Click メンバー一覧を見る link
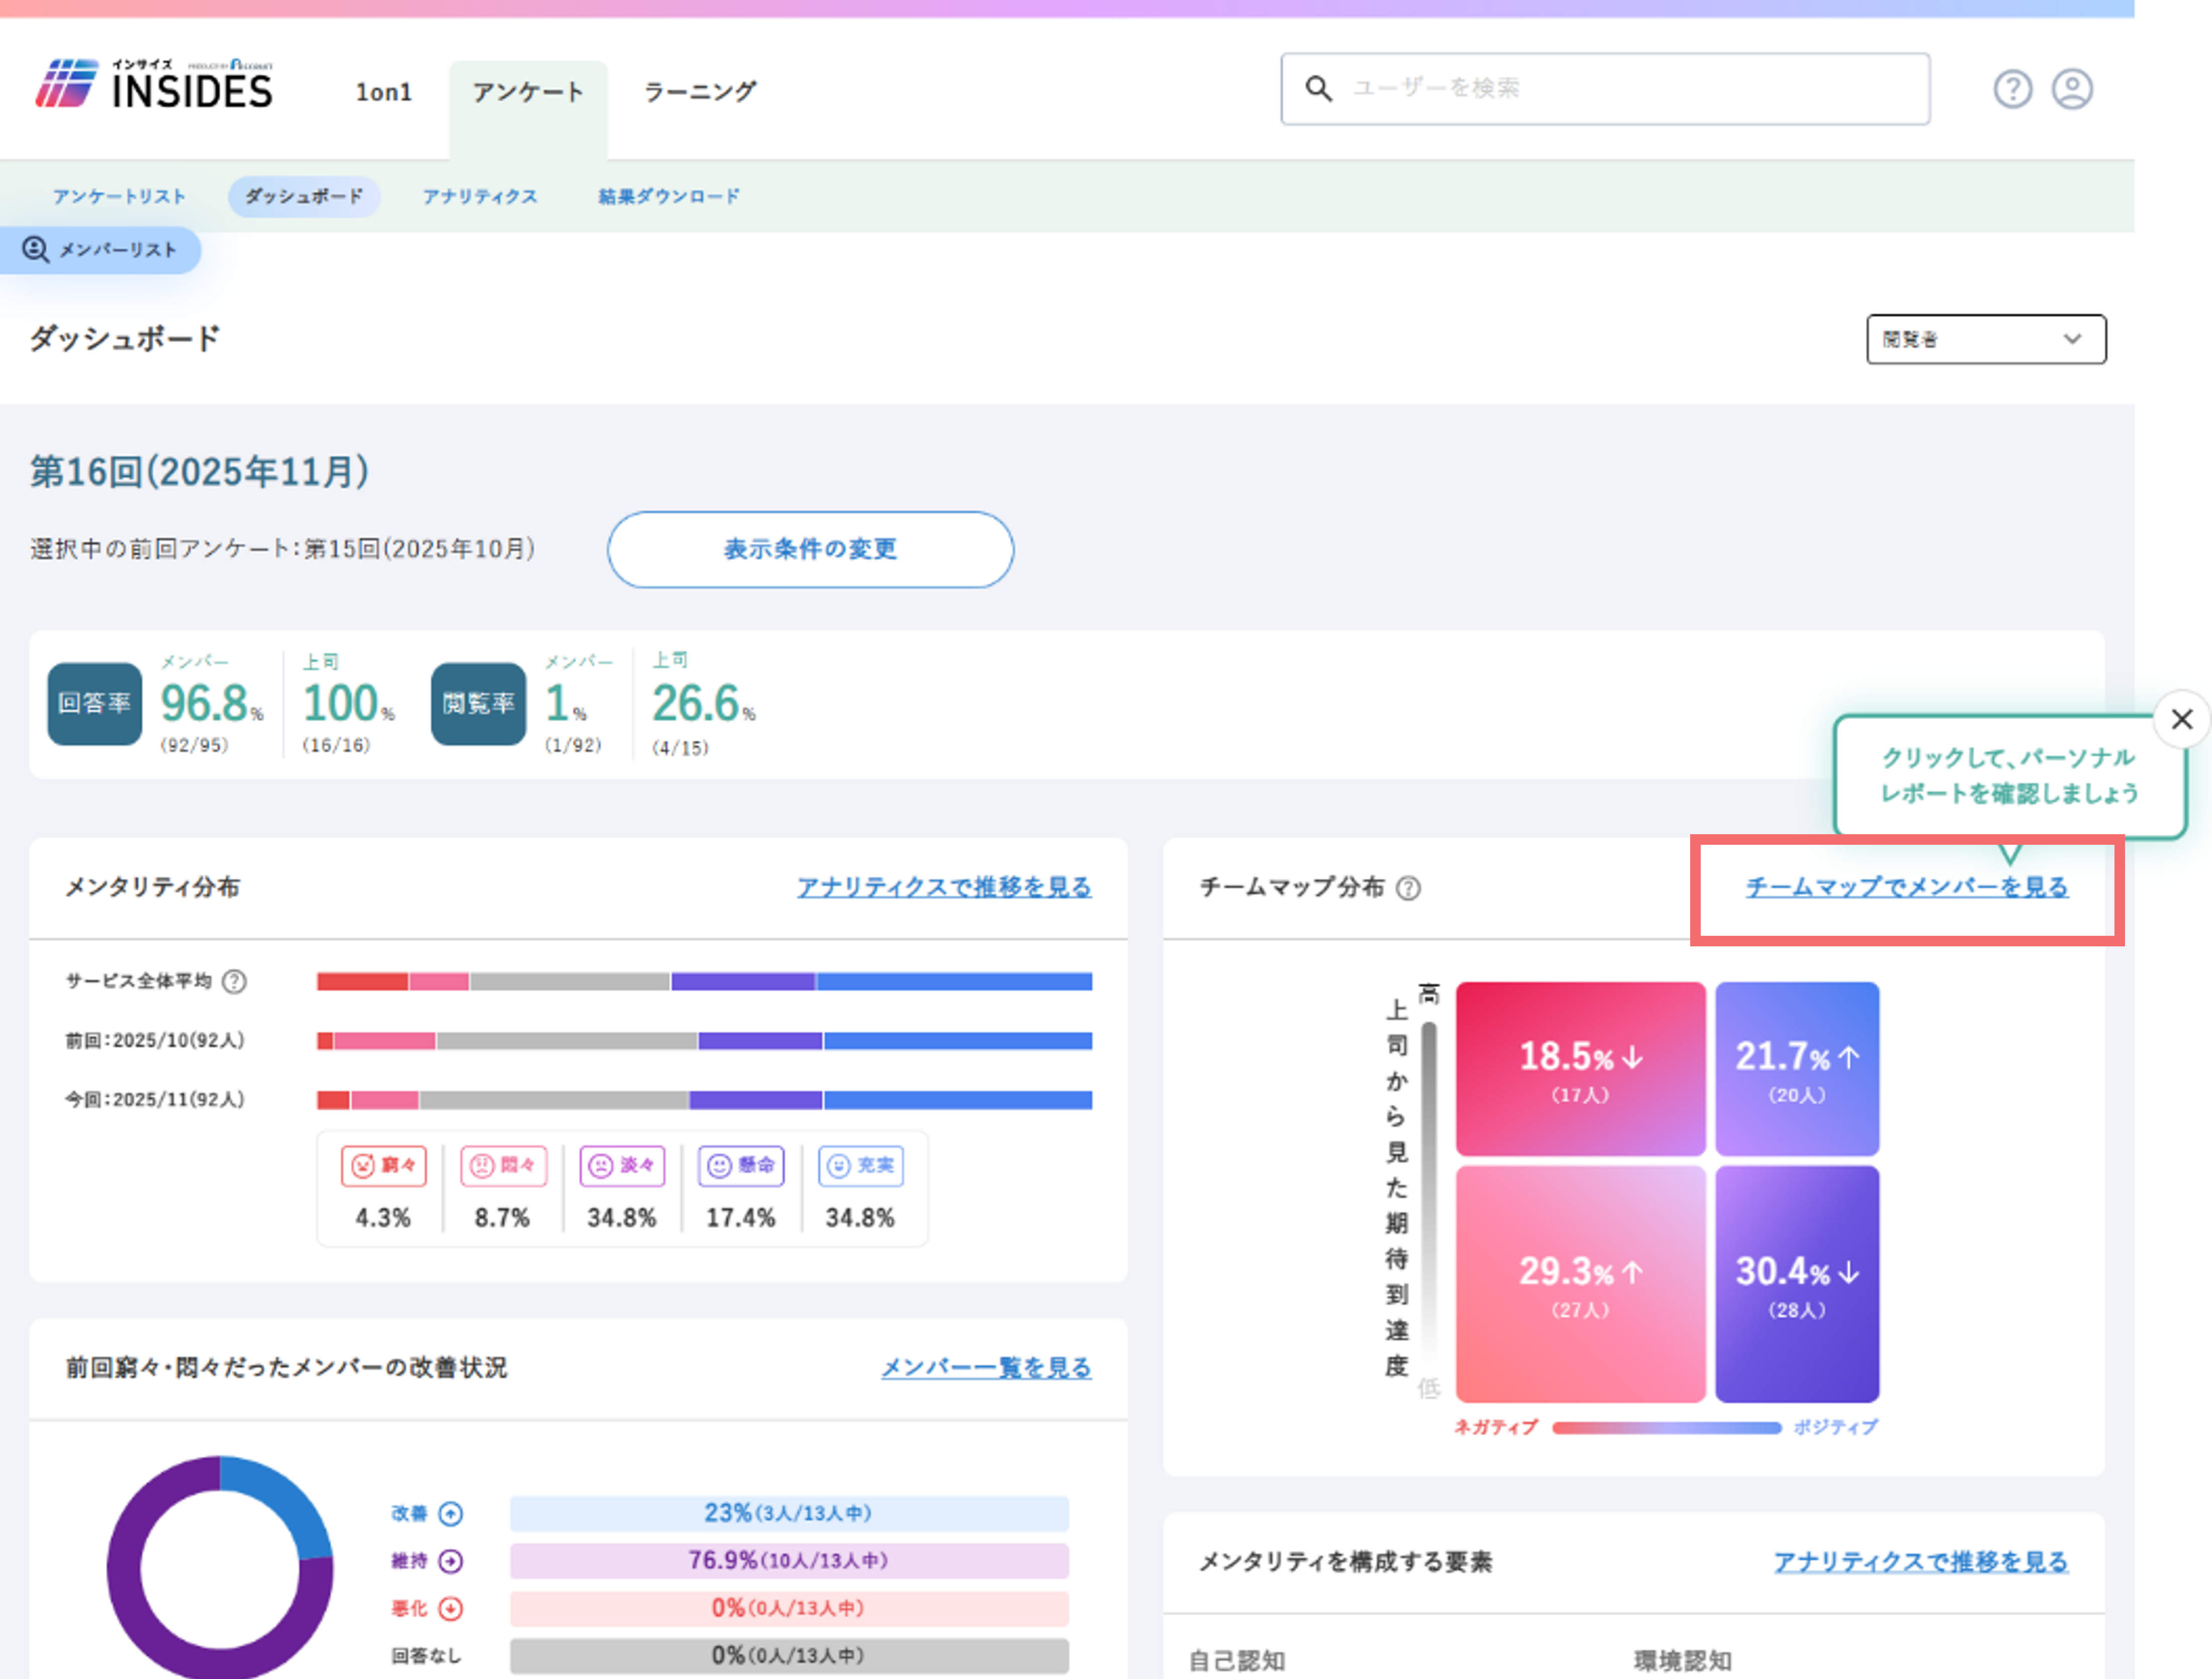Viewport: 2212px width, 1679px height. coord(986,1367)
